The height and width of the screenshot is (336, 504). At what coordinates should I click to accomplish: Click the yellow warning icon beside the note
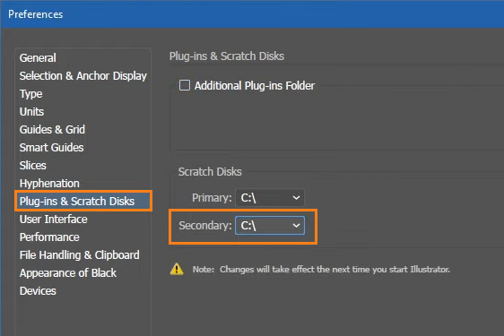point(177,269)
